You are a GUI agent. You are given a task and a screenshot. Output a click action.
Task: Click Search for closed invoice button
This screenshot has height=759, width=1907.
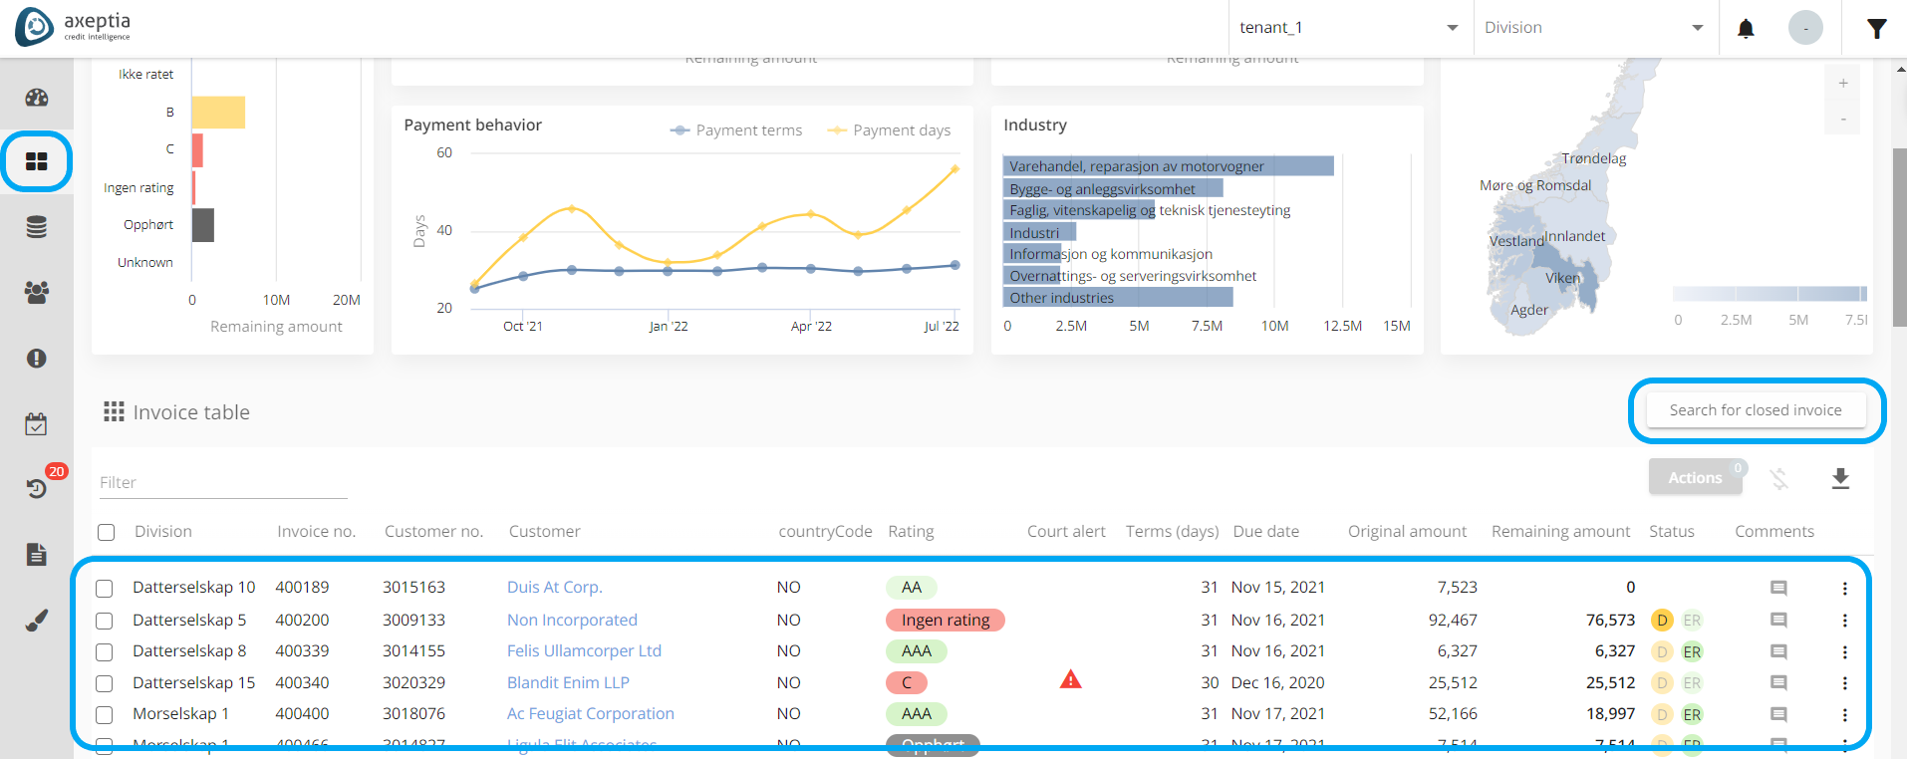1756,410
